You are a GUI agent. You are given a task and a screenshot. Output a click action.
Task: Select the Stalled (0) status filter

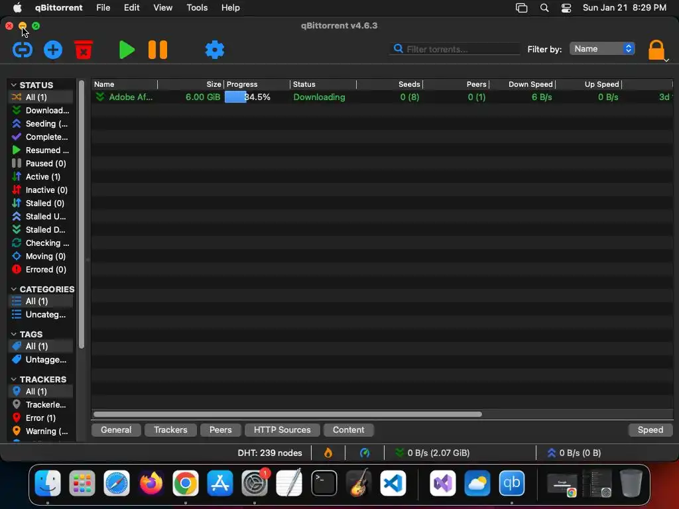41,203
